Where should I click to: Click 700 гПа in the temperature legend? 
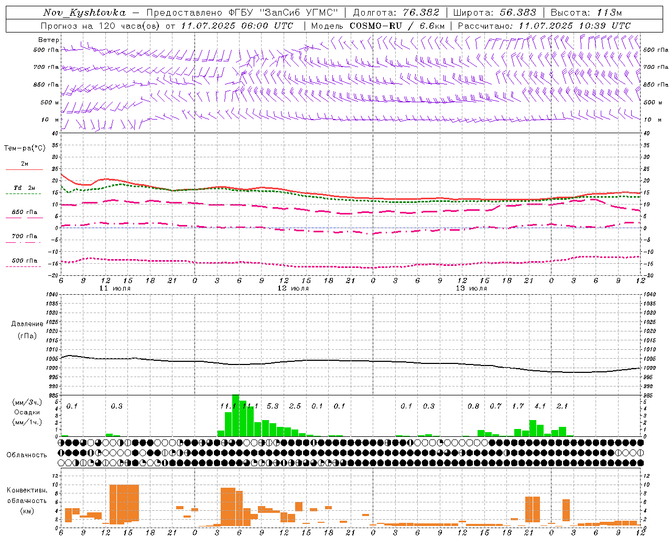point(25,237)
